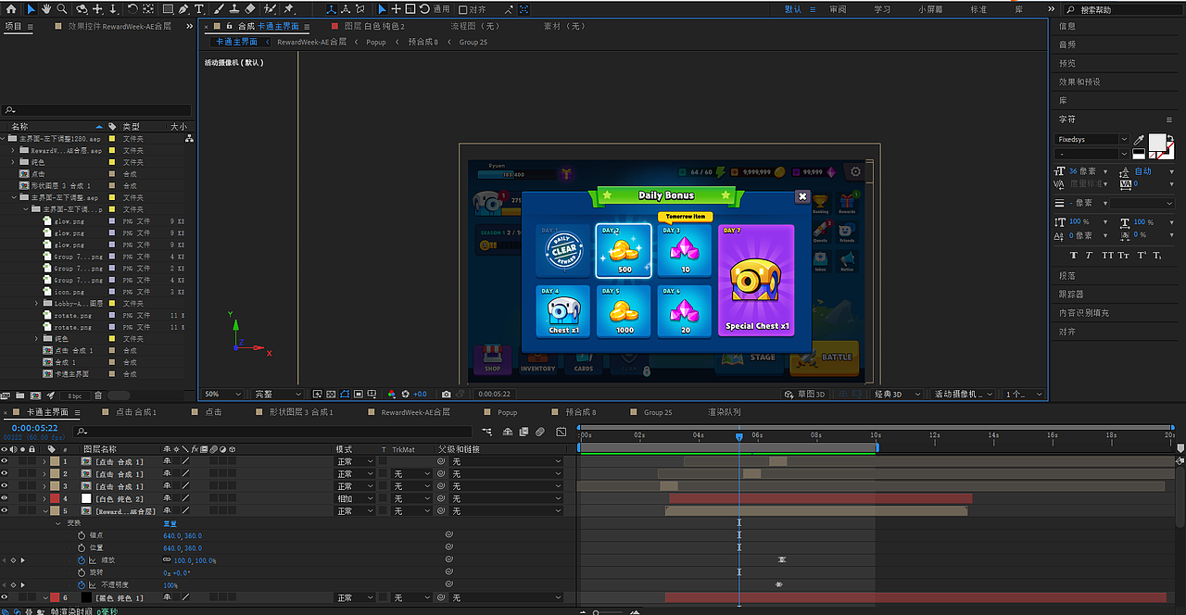Open the 跟踪器 panel
The height and width of the screenshot is (615, 1186).
[x=1071, y=295]
